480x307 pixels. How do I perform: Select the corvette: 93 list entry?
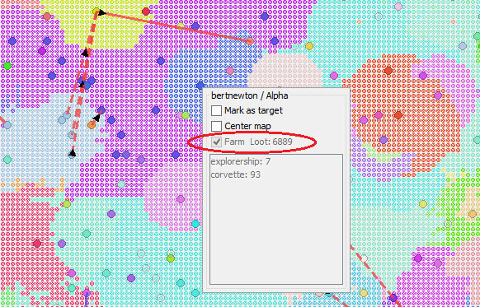pos(235,174)
